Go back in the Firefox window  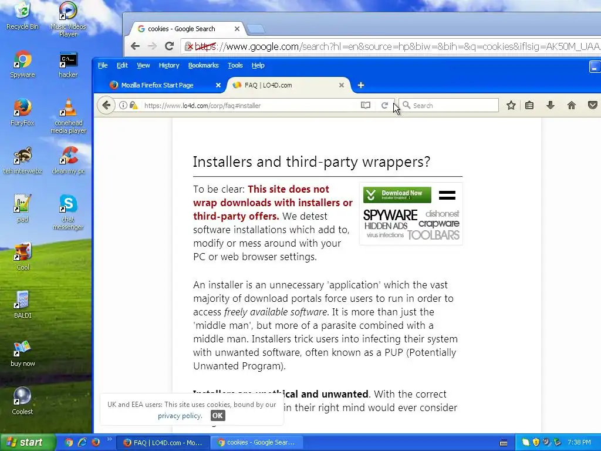point(106,105)
